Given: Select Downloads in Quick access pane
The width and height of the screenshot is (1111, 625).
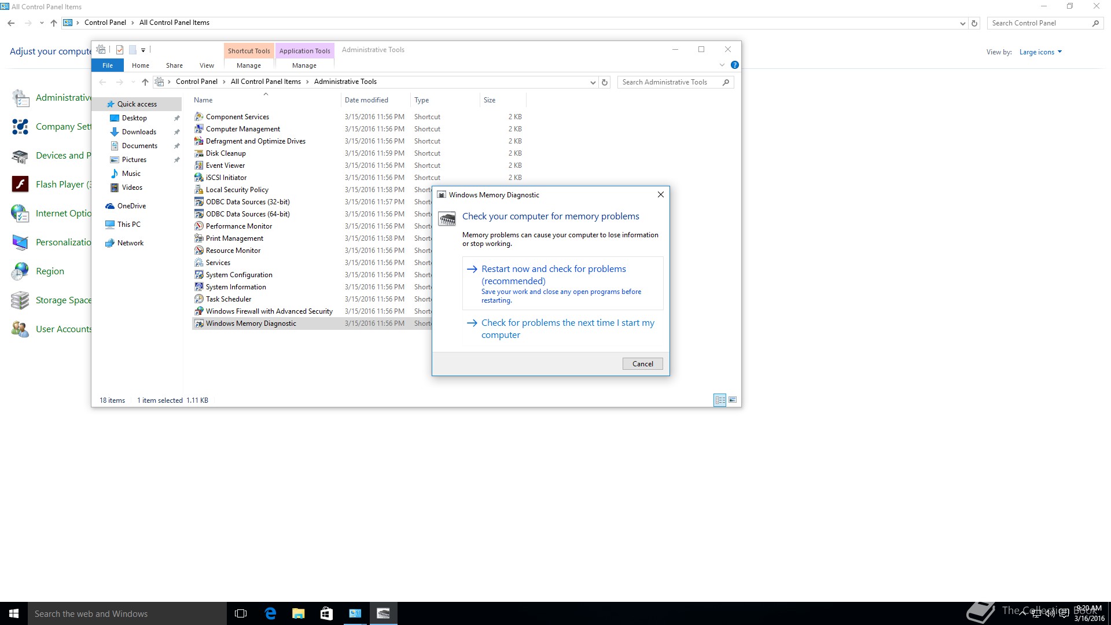Looking at the screenshot, I should pos(139,132).
